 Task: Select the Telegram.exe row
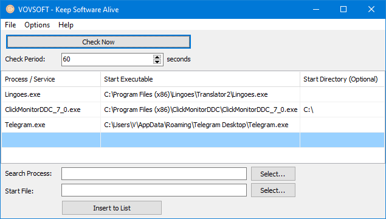pyautogui.click(x=193, y=125)
